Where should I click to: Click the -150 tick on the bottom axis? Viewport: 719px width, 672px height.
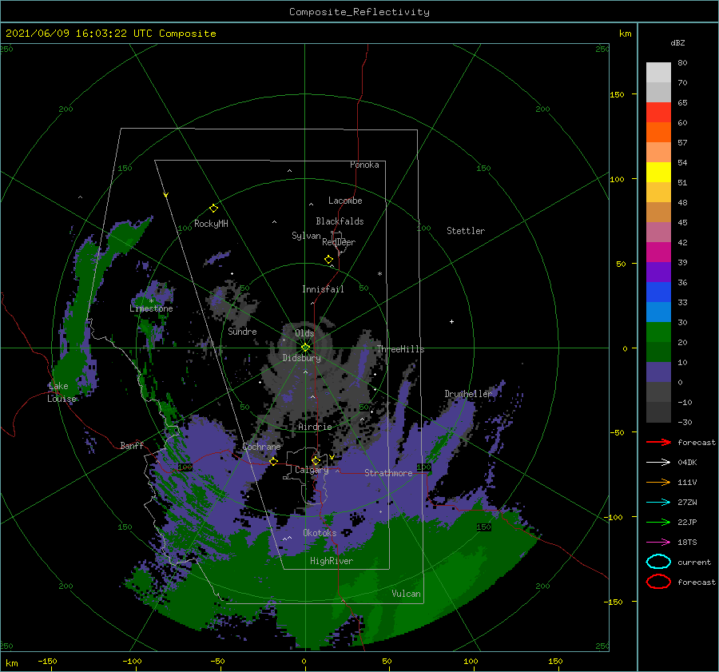point(47,661)
